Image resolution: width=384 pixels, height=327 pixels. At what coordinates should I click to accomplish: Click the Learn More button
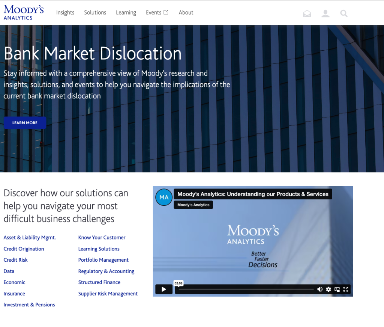pos(25,123)
